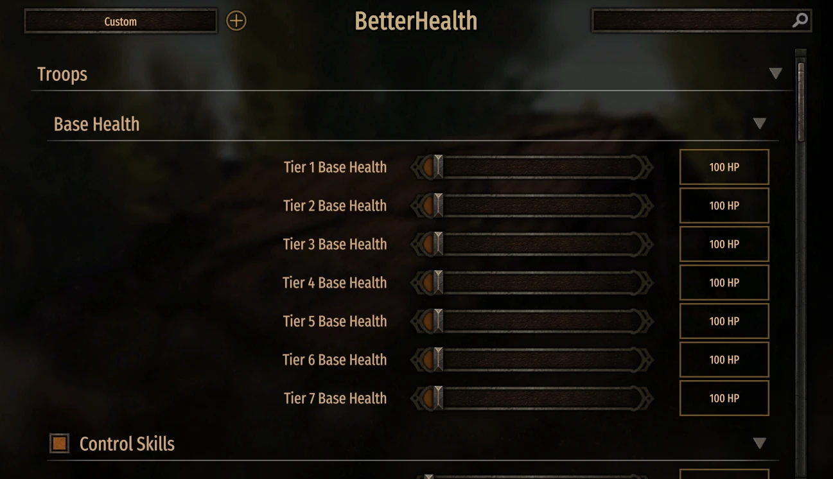Click the Troops section header
Screen dimensions: 833x479
[62, 74]
